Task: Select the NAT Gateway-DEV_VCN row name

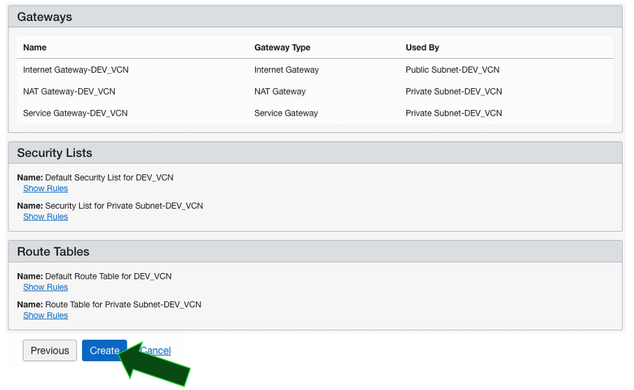Action: 69,92
